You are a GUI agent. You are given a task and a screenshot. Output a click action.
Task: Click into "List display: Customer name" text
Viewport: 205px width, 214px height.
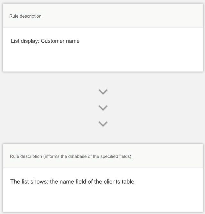click(x=45, y=41)
